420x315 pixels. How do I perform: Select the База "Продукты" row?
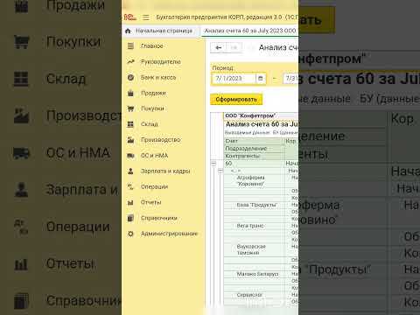click(254, 205)
